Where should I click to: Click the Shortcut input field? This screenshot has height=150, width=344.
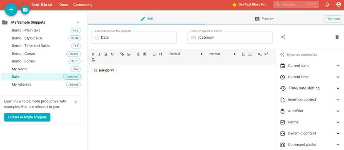230,37
